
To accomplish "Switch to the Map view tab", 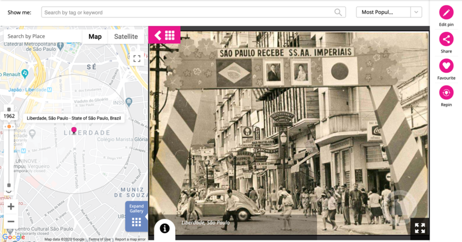I will click(x=95, y=36).
